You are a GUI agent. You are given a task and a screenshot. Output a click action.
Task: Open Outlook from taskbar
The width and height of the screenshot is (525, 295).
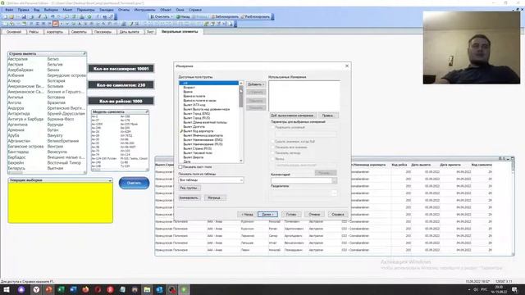159,289
